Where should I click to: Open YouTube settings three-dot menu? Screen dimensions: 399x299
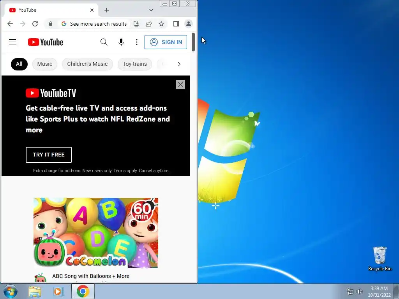click(137, 42)
